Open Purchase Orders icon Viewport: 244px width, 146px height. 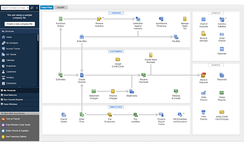(61, 19)
